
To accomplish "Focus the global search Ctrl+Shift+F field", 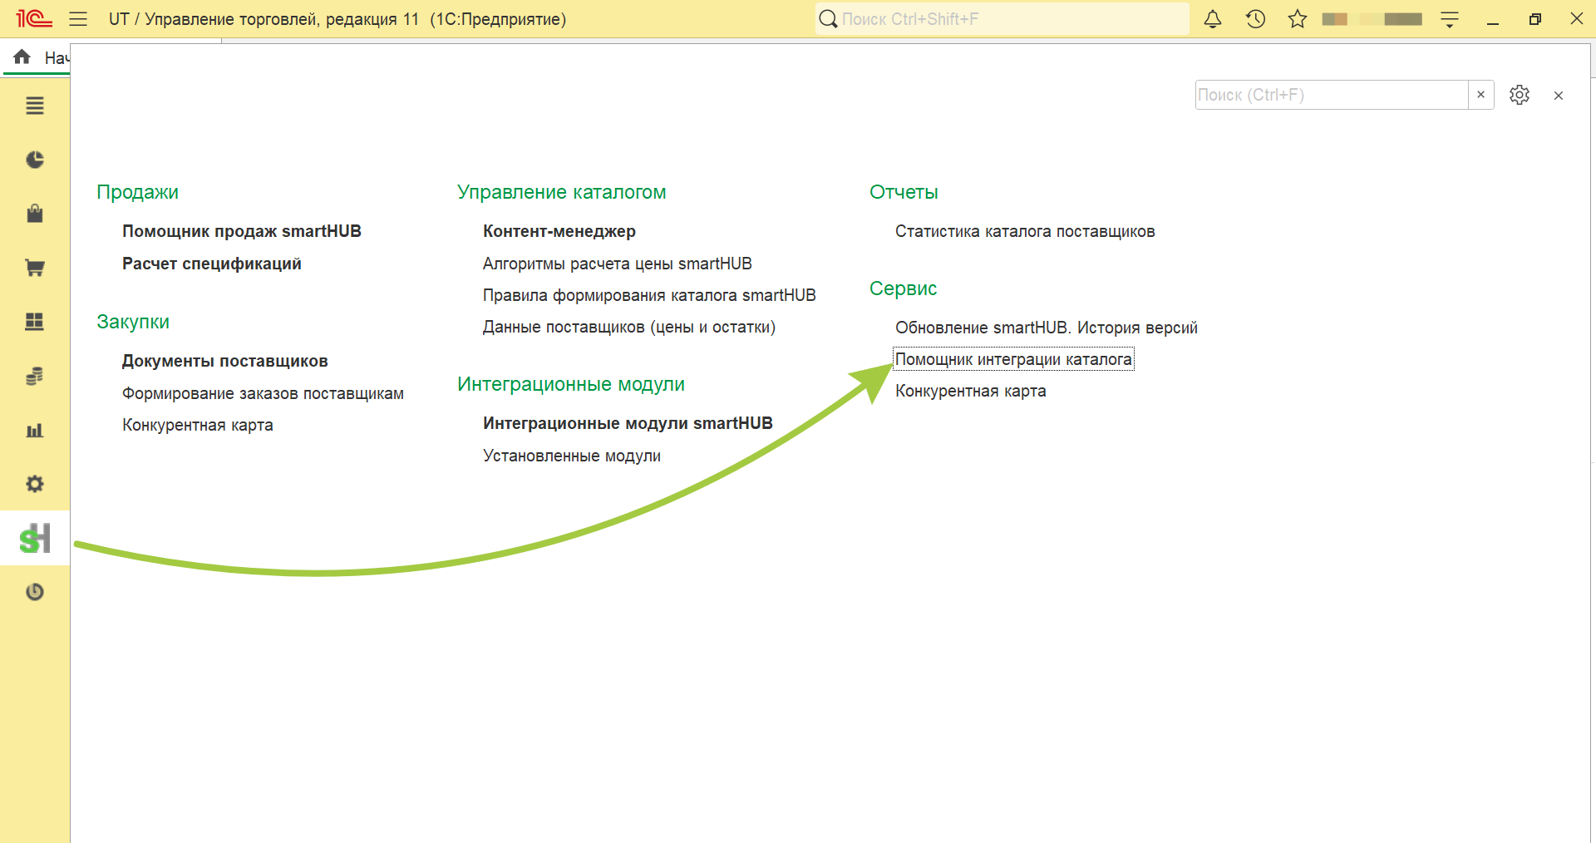I will [1002, 18].
